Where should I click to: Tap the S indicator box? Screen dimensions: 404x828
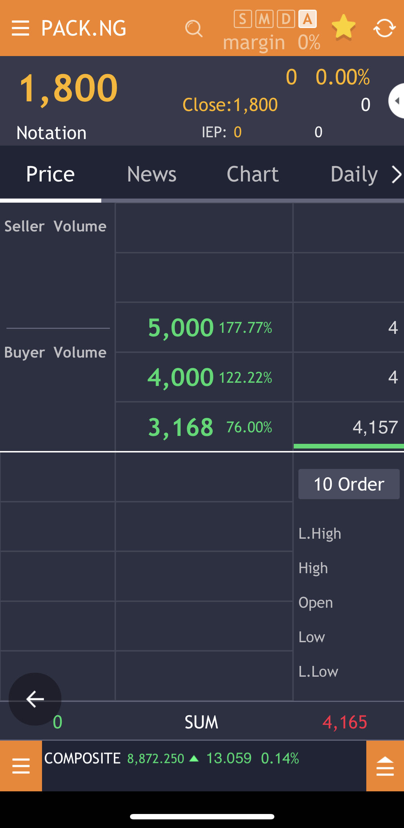point(243,19)
